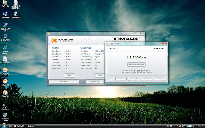205x128 pixels.
Task: Open the 3DMark06 desktop shortcut
Action: coord(5,94)
